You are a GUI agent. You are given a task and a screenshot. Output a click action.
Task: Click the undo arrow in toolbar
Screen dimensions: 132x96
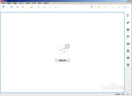pyautogui.click(x=17, y=7)
